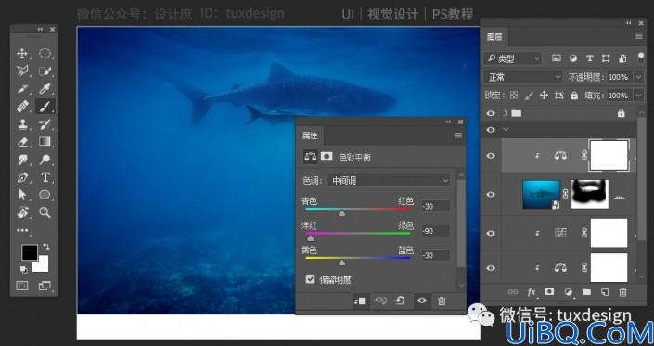Lock transparent pixels
This screenshot has height=346, width=654.
click(x=514, y=96)
